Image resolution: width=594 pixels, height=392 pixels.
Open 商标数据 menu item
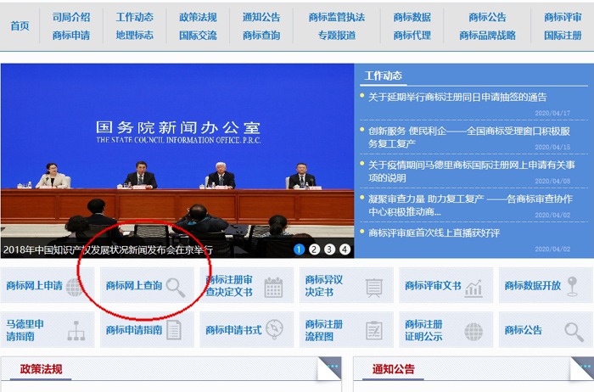pyautogui.click(x=412, y=17)
